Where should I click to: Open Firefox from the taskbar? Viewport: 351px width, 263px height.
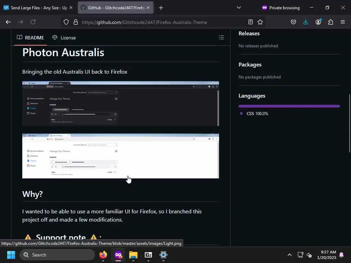(103, 255)
